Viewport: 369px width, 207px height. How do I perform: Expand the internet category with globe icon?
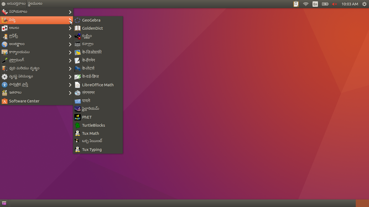(37, 44)
